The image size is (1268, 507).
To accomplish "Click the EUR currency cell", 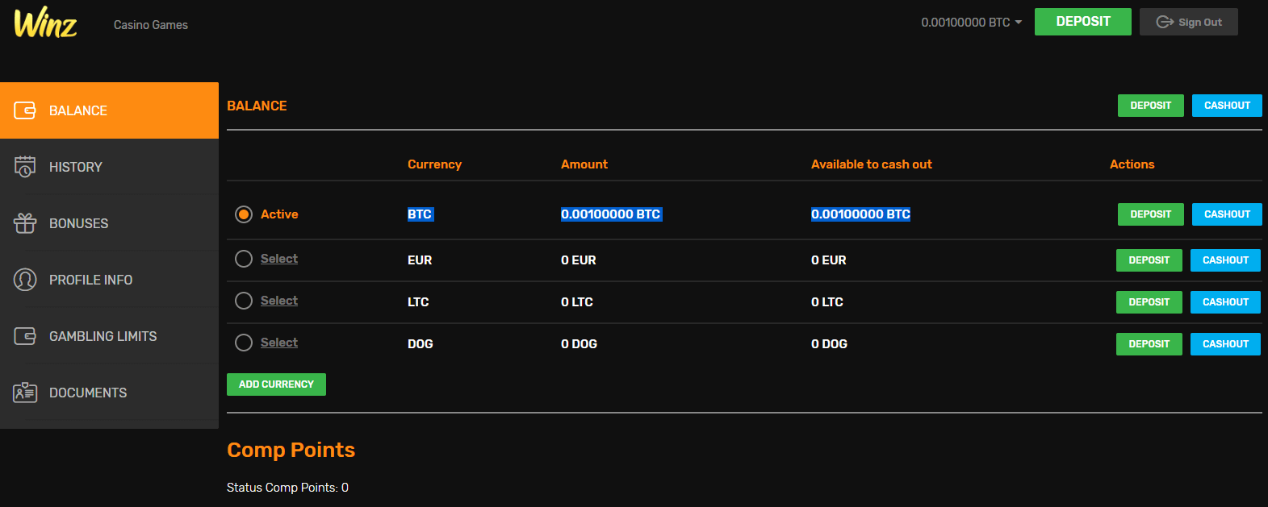I will pyautogui.click(x=420, y=260).
